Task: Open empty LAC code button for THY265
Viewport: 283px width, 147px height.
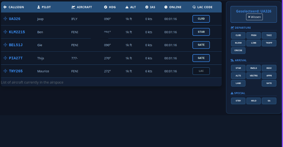Action: (201, 71)
